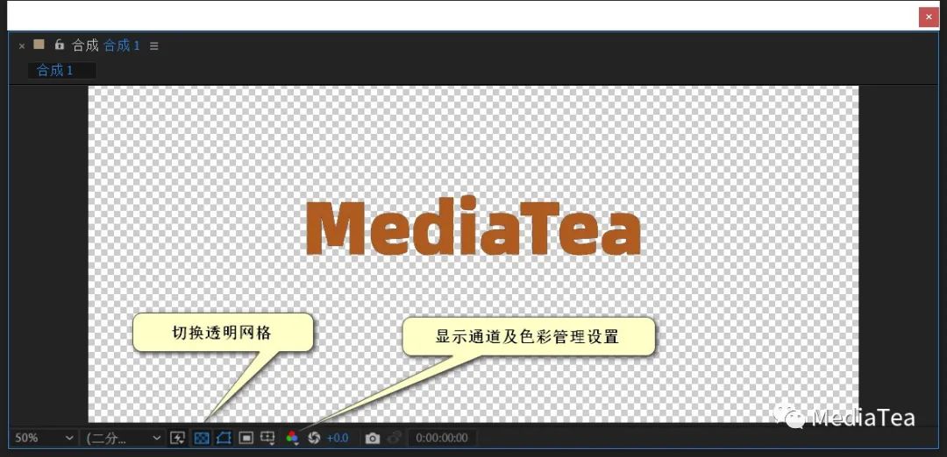Image resolution: width=947 pixels, height=457 pixels.
Task: Click the 0:00:00:00 timecode field
Action: [442, 438]
